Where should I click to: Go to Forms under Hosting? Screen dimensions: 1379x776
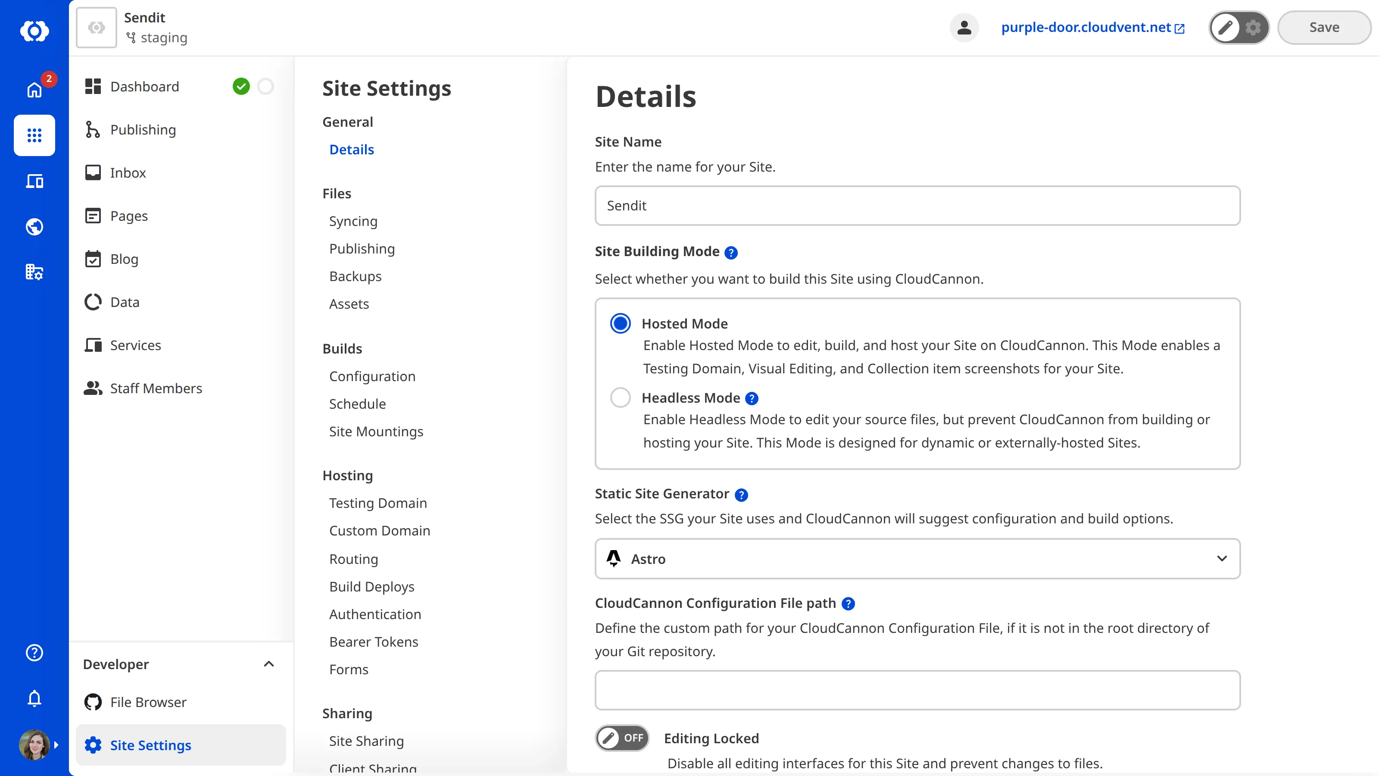[349, 670]
